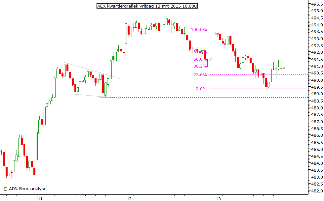Click price level 495.5 on price axis
This screenshot has width=324, height=201.
317,4
